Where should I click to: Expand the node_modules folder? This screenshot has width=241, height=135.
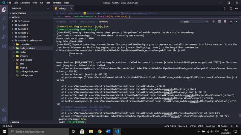tap(31, 48)
